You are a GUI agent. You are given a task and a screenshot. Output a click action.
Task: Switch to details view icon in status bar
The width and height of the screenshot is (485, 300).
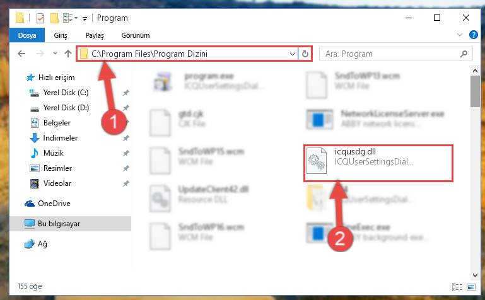tap(457, 287)
